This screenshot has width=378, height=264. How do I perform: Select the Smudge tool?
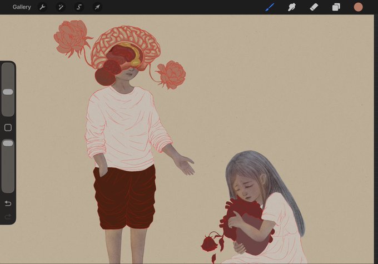(x=292, y=7)
